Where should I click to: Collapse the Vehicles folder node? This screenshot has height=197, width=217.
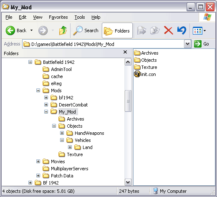(x=62, y=140)
